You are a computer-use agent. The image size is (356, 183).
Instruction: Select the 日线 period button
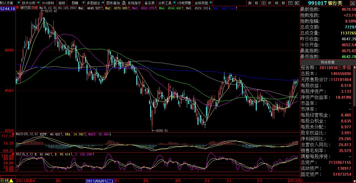(x=75, y=3)
